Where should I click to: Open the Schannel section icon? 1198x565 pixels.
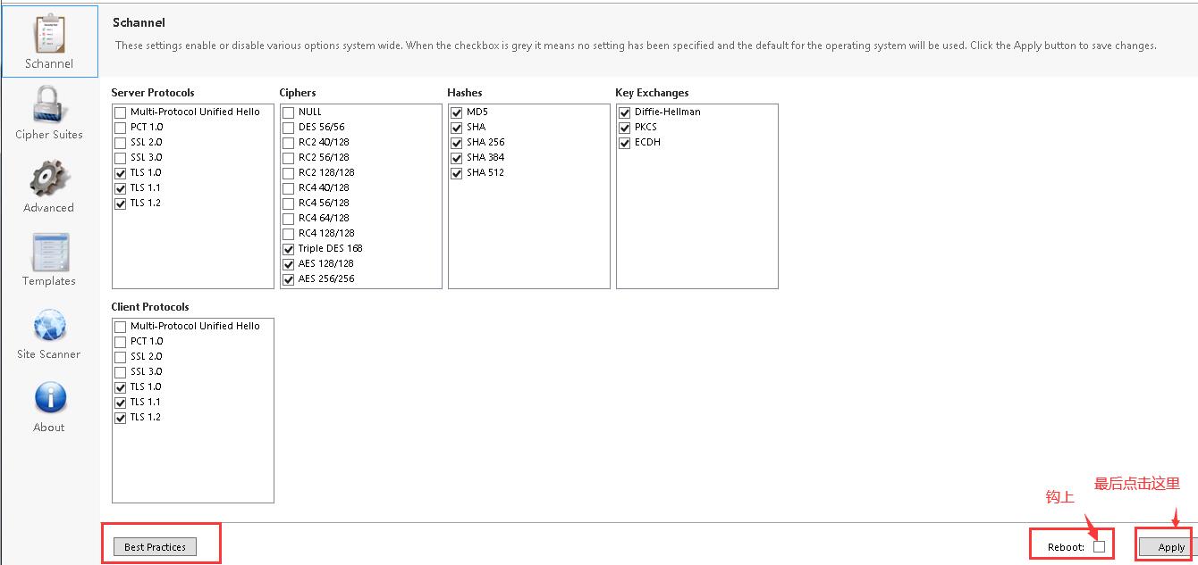click(x=49, y=34)
